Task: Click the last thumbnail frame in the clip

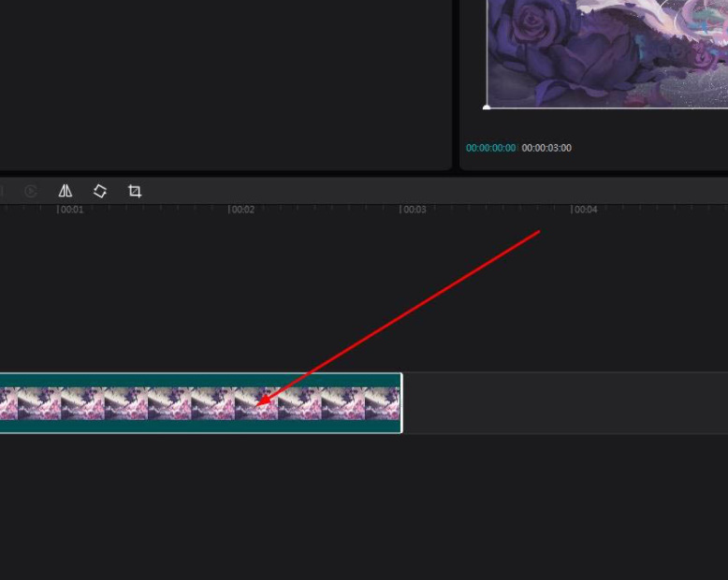Action: click(382, 403)
